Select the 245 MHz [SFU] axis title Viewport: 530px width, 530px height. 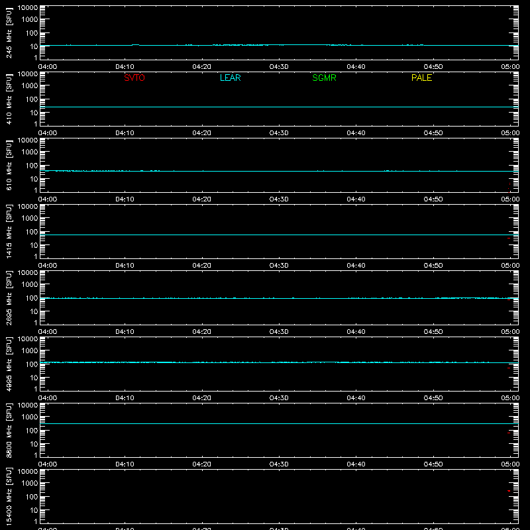[9, 33]
